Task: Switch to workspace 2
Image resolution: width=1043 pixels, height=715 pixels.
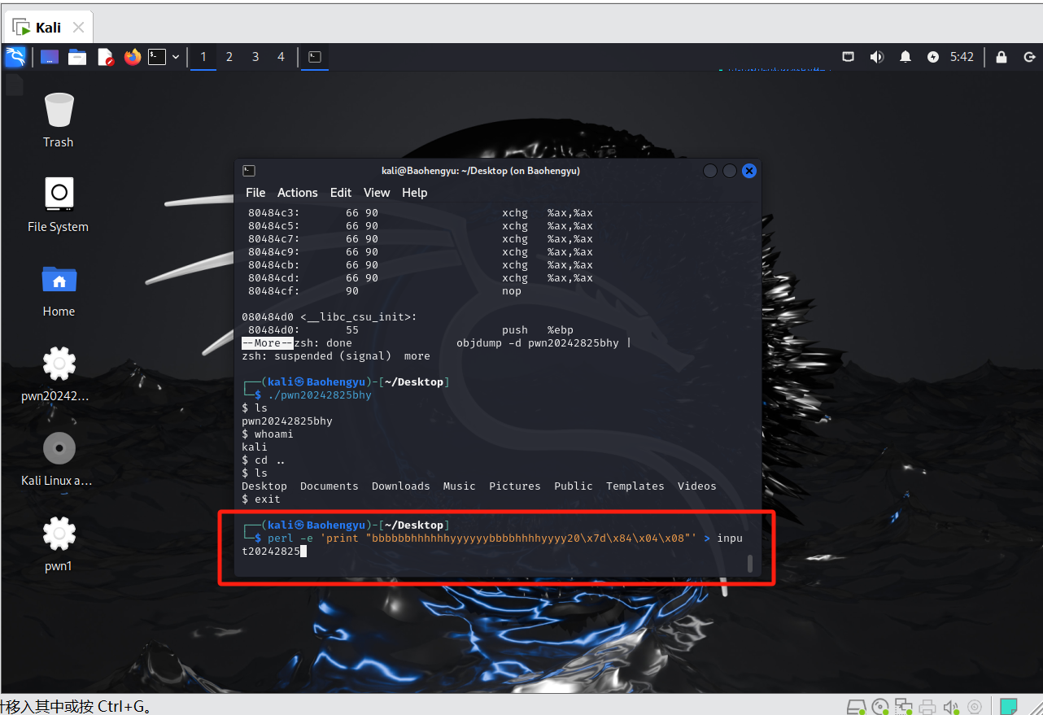Action: [229, 57]
